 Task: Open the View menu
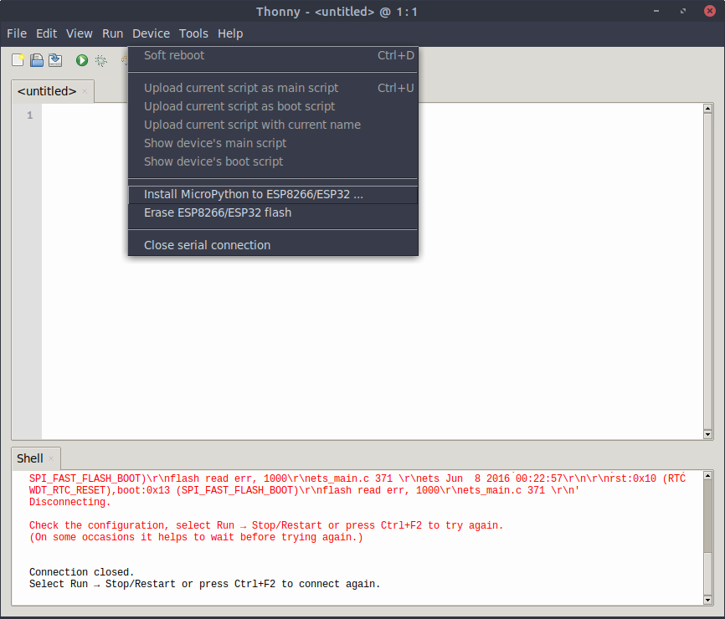79,33
